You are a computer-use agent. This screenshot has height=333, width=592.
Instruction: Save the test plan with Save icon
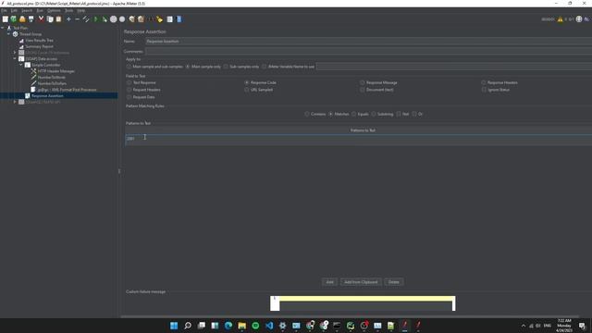[x=31, y=18]
